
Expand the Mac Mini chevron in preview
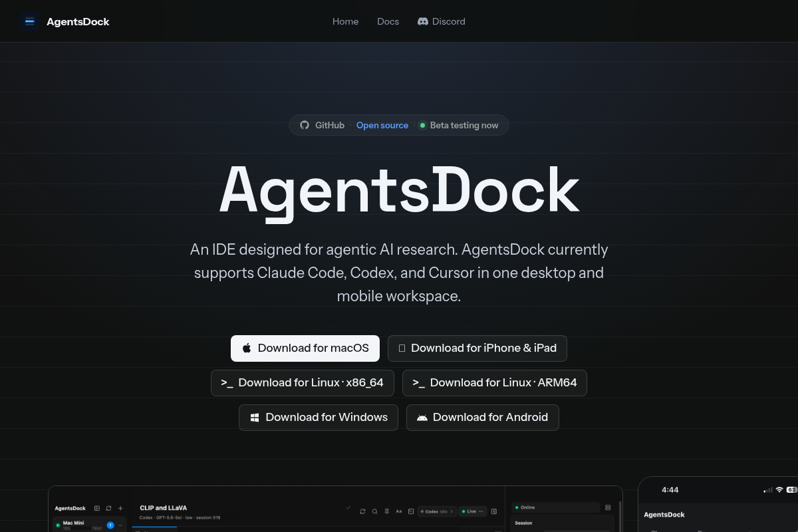[x=120, y=525]
